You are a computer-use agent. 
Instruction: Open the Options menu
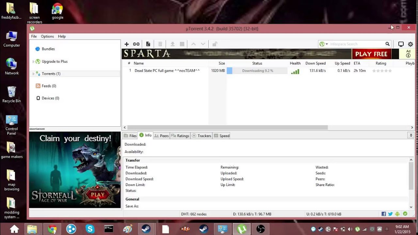(47, 37)
